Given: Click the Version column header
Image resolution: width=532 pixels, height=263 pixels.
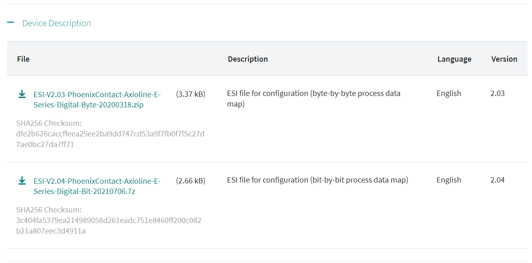Looking at the screenshot, I should tap(504, 59).
